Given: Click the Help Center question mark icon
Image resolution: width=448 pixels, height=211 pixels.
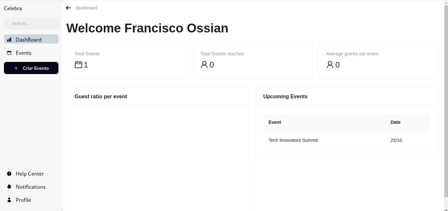Looking at the screenshot, I should (x=9, y=174).
